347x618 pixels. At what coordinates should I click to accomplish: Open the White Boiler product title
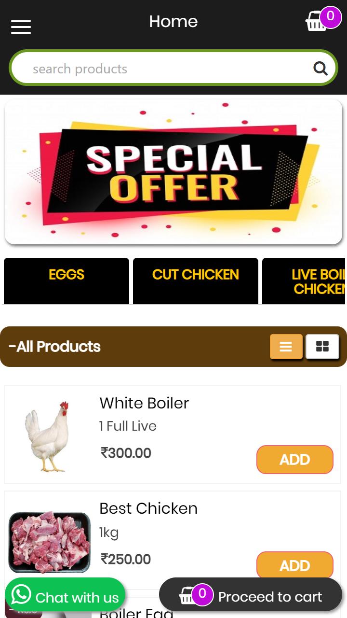pyautogui.click(x=144, y=403)
